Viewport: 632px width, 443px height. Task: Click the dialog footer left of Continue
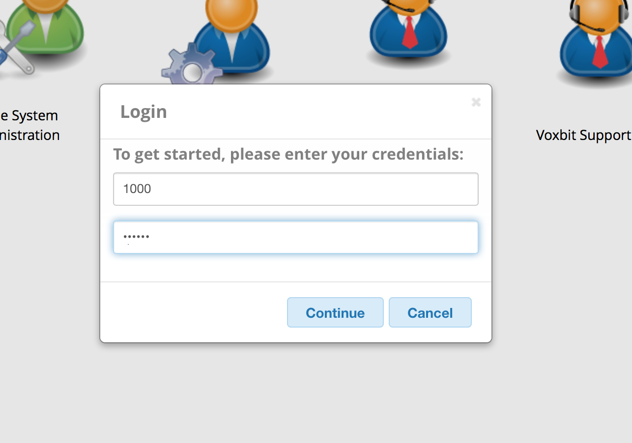pos(192,312)
